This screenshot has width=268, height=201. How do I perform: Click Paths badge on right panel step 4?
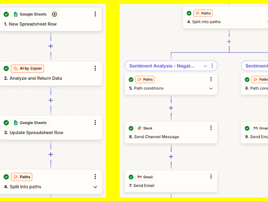click(203, 13)
